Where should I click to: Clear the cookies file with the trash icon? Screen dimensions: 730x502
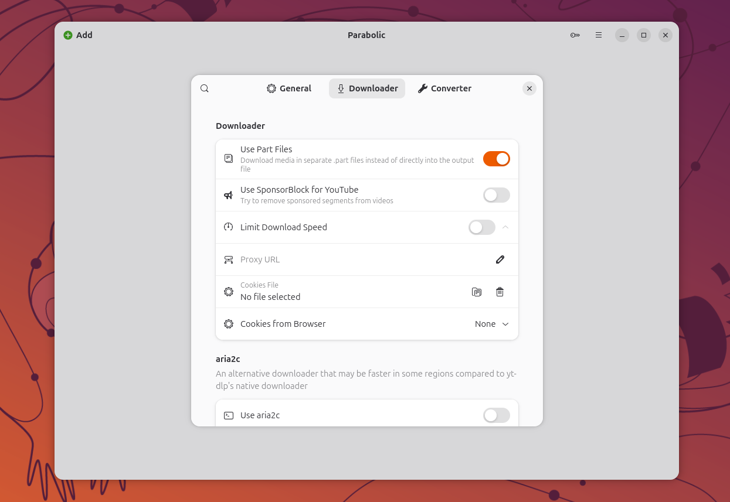tap(500, 292)
